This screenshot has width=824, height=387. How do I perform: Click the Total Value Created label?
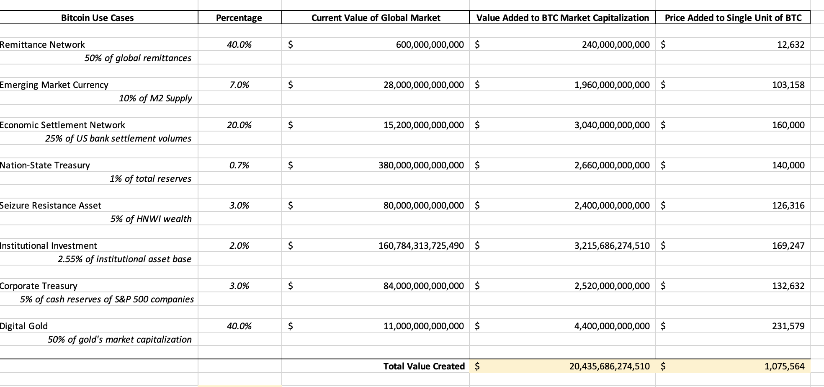pos(424,366)
